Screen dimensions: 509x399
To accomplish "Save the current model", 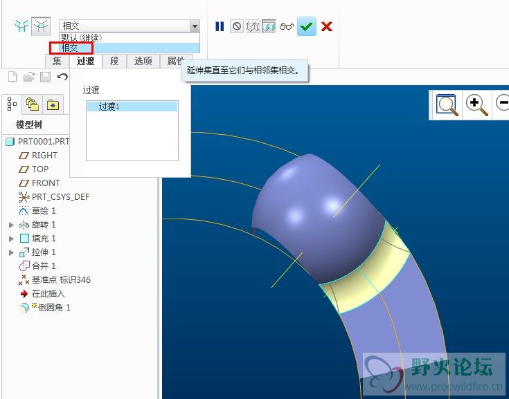I will pos(45,77).
